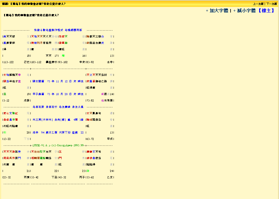Click the 流年 94 歲次乙酉 line
Screen dimensions: 279x199
coord(58,133)
